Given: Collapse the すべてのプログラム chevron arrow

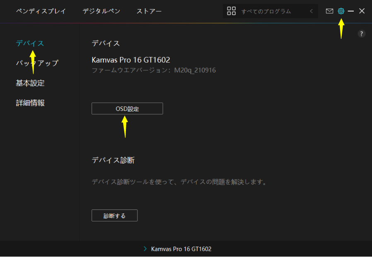Looking at the screenshot, I should tap(311, 11).
